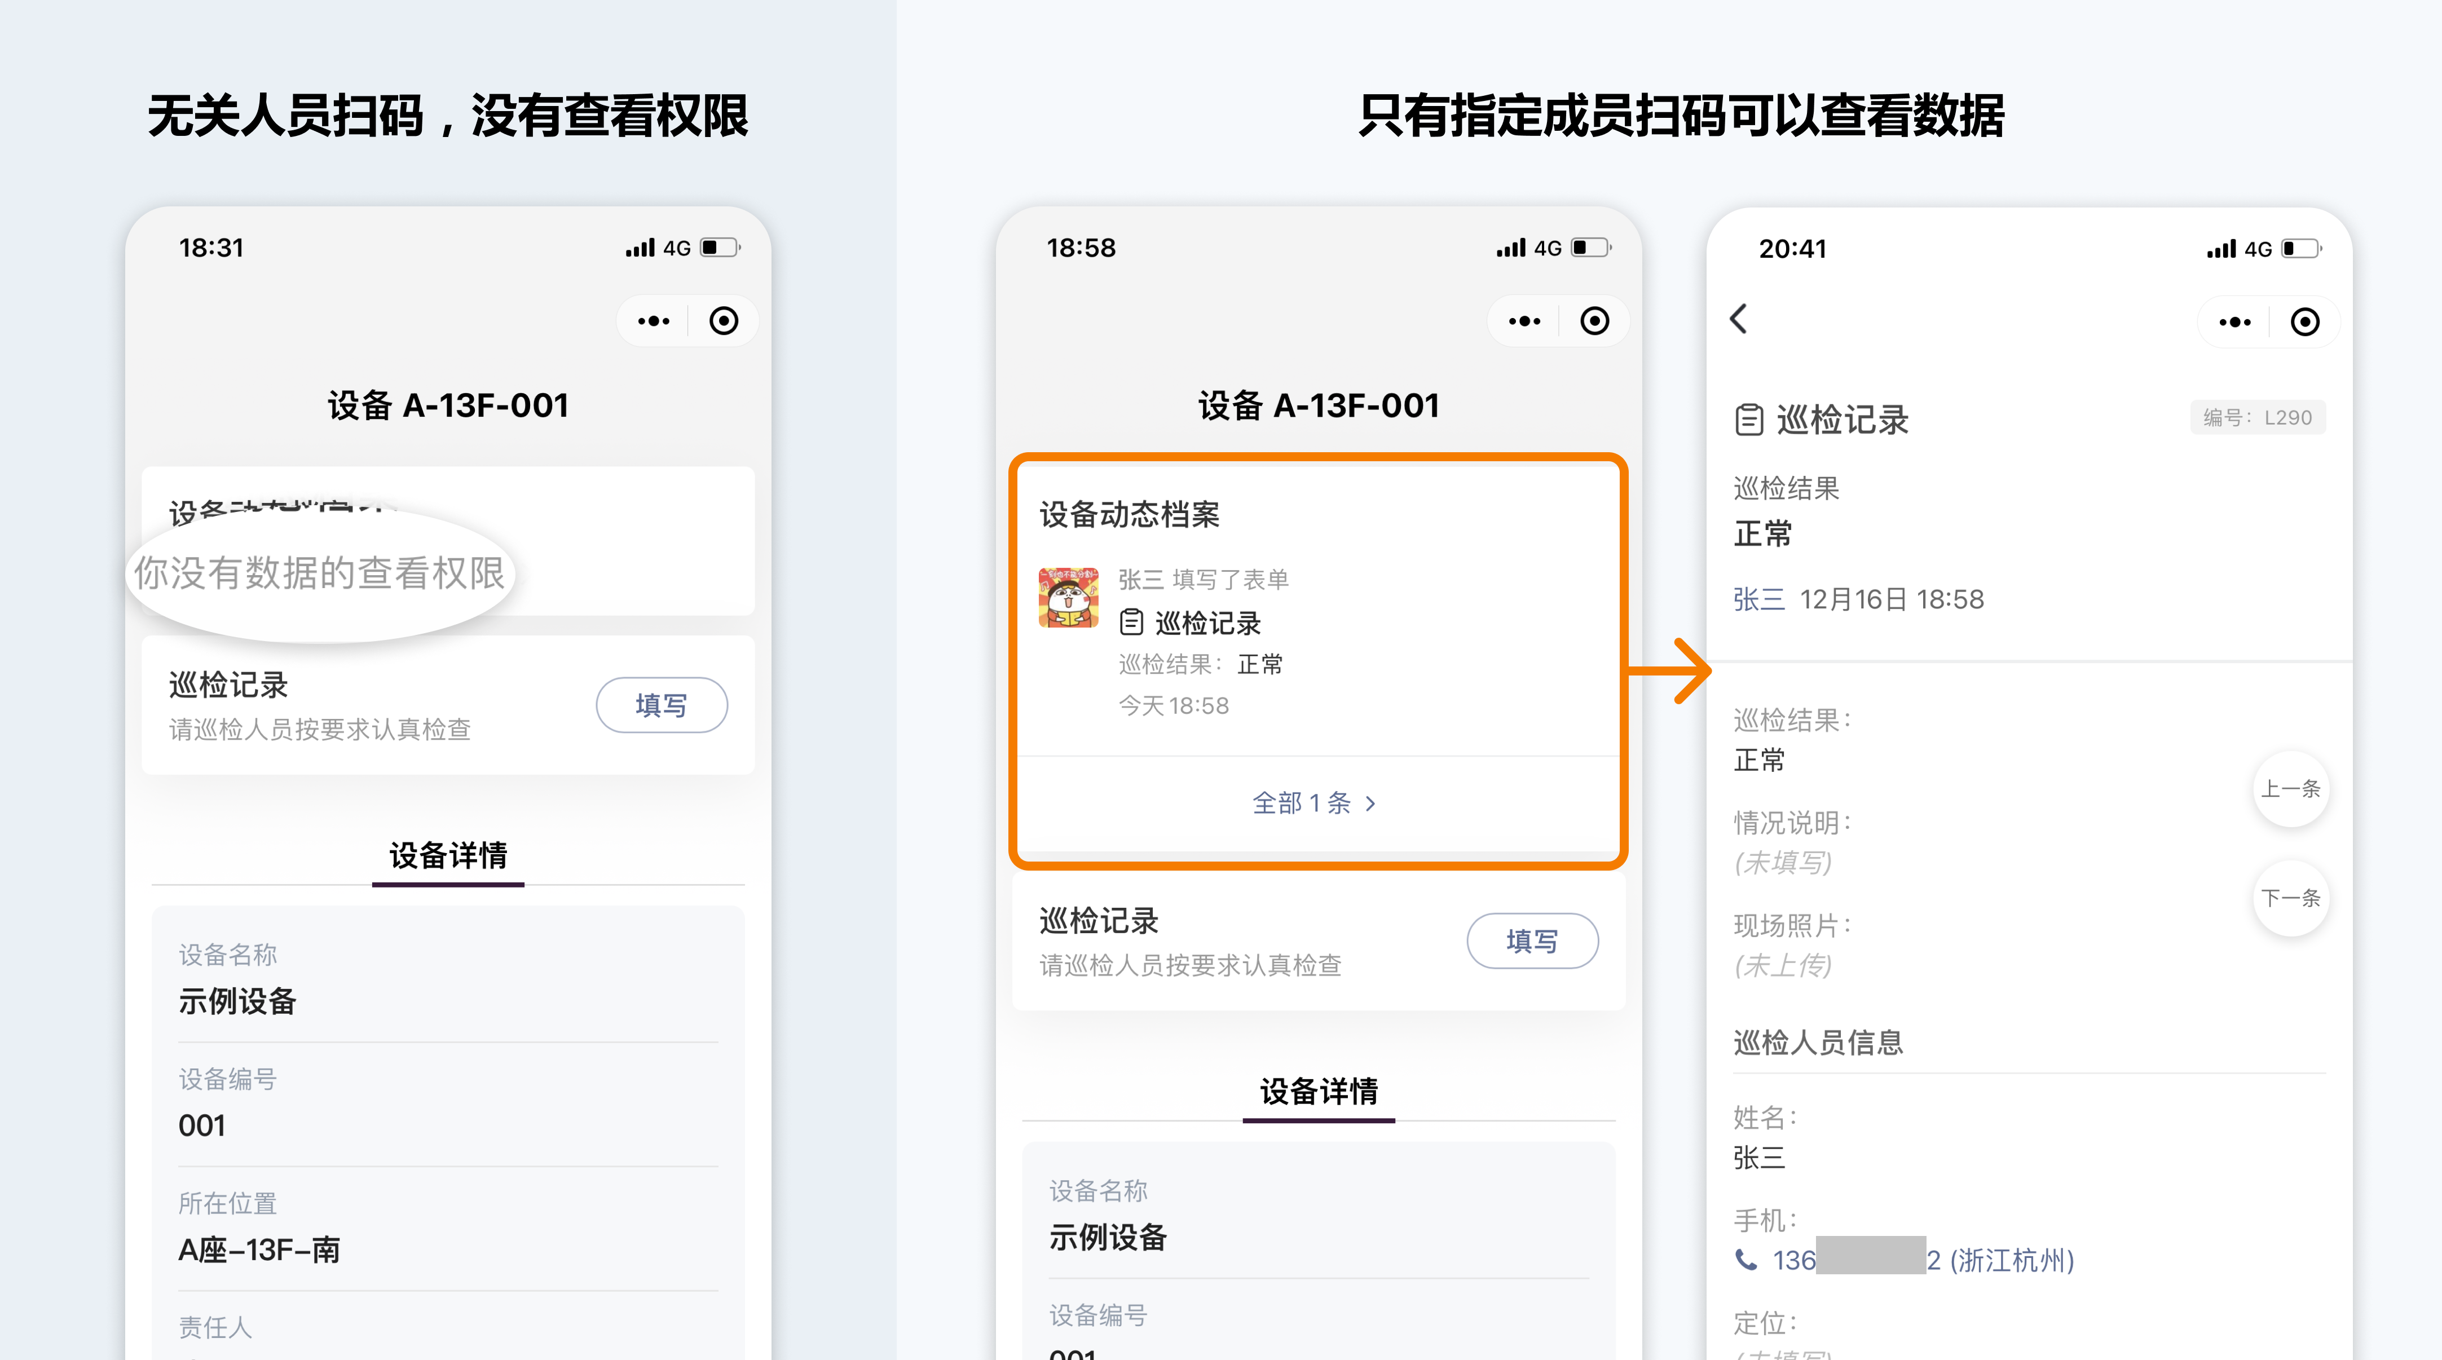
Task: Click 设备编号 001 value in left phone
Action: (x=202, y=1126)
